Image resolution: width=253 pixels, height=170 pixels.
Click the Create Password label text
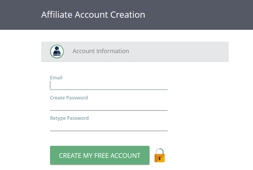pos(69,98)
